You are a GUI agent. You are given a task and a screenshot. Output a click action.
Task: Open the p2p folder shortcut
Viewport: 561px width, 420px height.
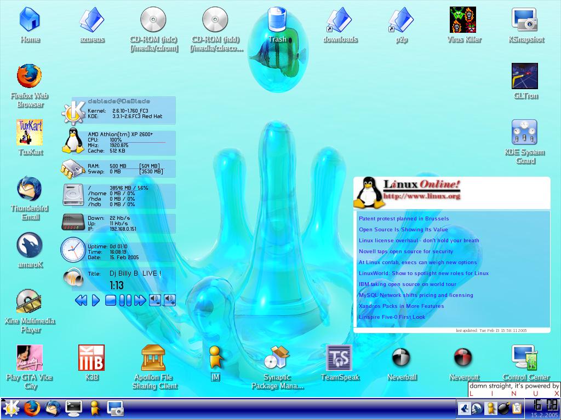point(402,20)
